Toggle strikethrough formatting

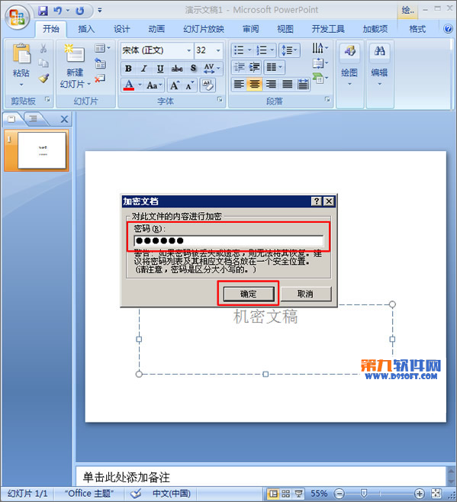click(177, 69)
